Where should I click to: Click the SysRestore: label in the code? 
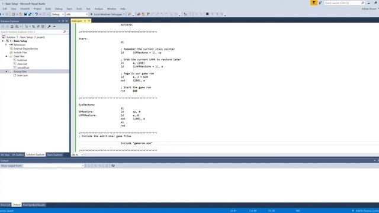[87, 105]
